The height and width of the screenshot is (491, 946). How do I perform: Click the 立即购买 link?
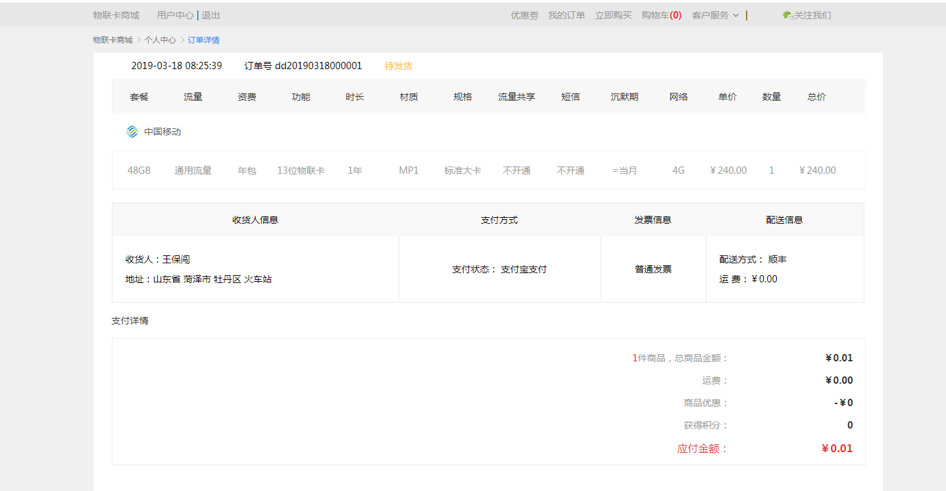tap(613, 15)
